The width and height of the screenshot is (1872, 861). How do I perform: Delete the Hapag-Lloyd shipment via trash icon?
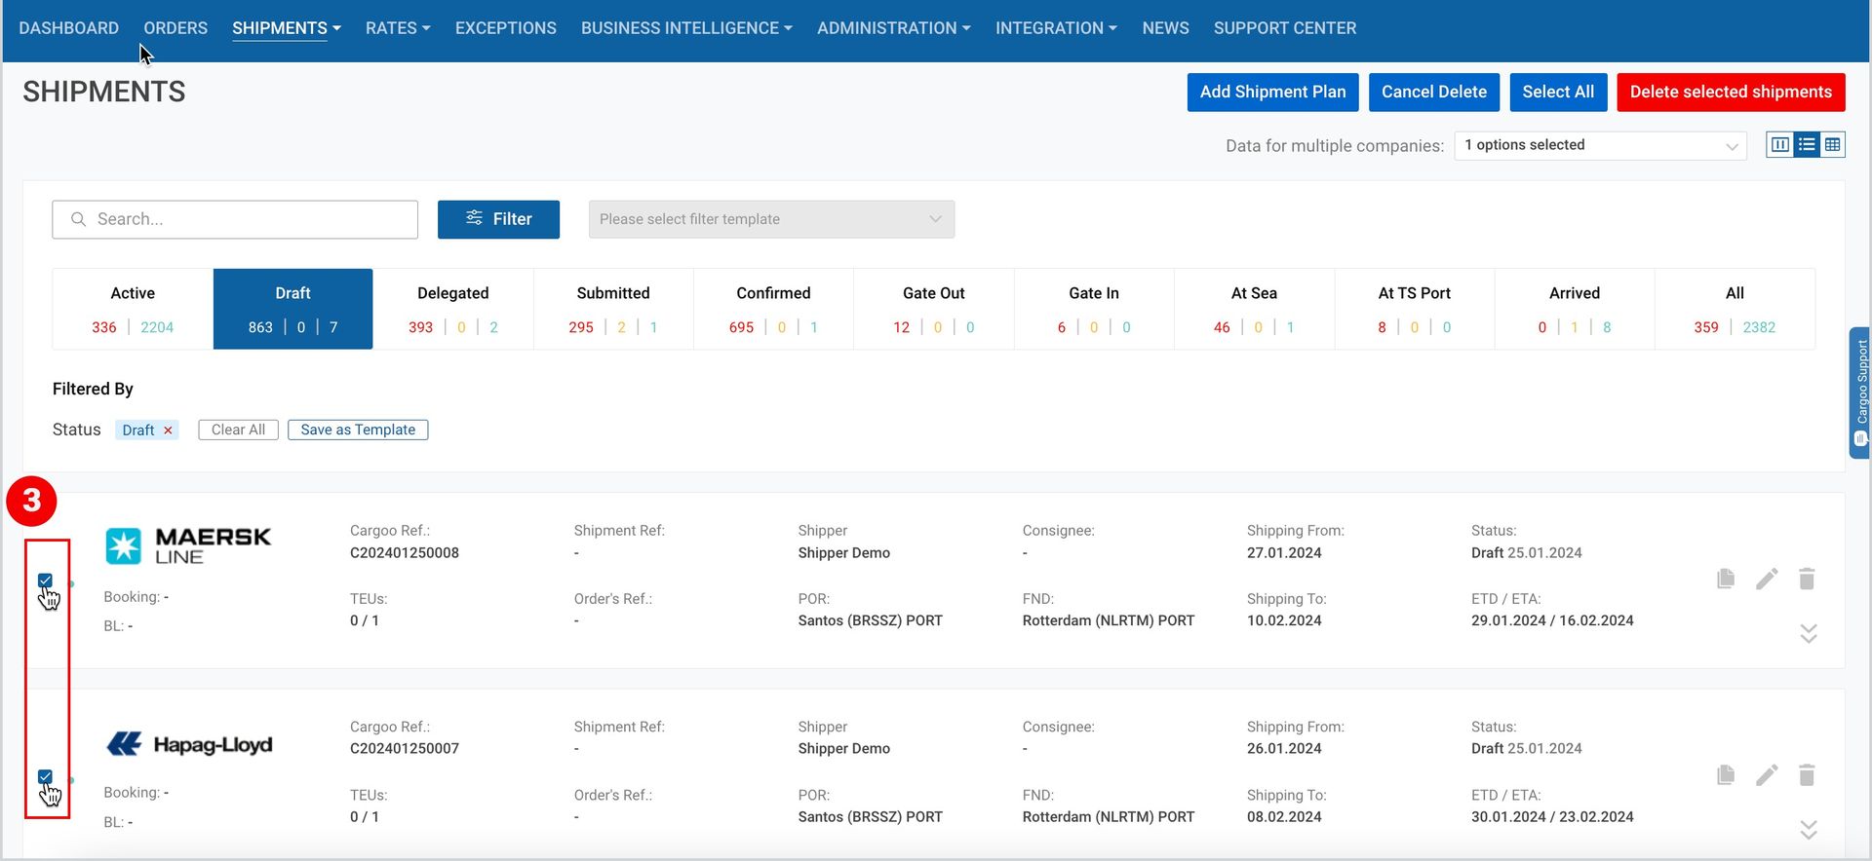pos(1807,774)
